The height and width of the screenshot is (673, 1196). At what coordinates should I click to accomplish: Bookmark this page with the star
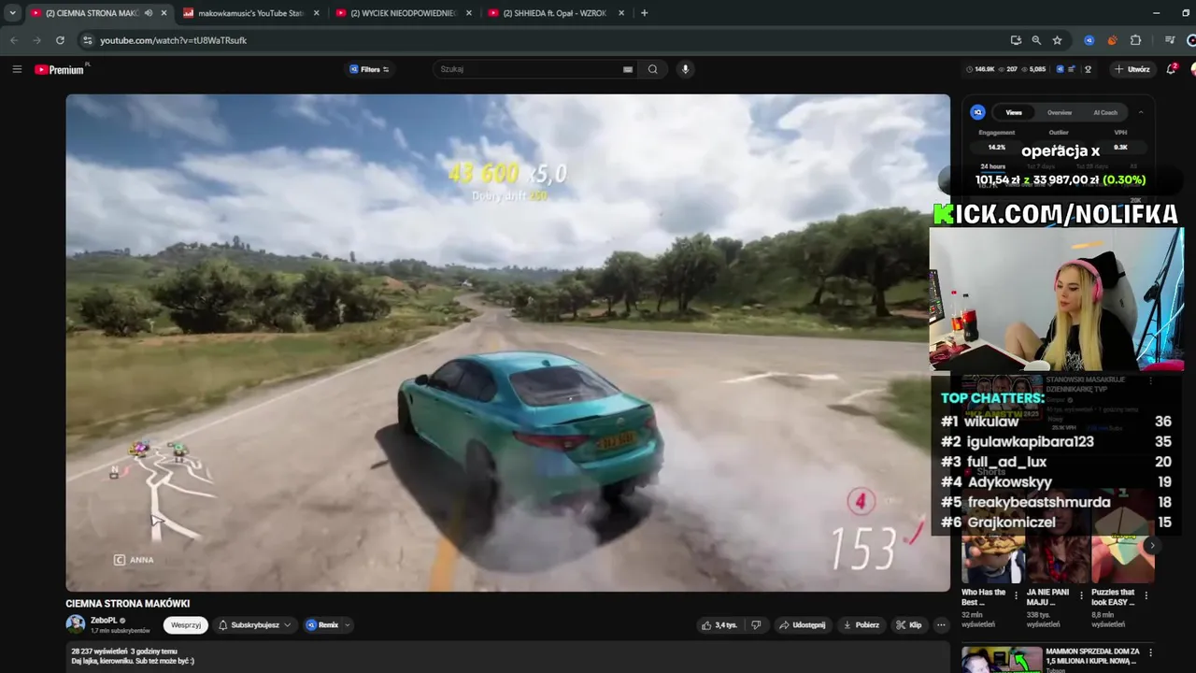tap(1057, 40)
